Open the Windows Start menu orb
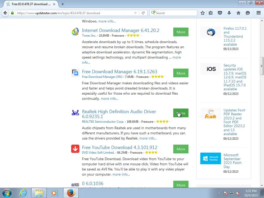This screenshot has width=264, height=198. pyautogui.click(x=7, y=193)
